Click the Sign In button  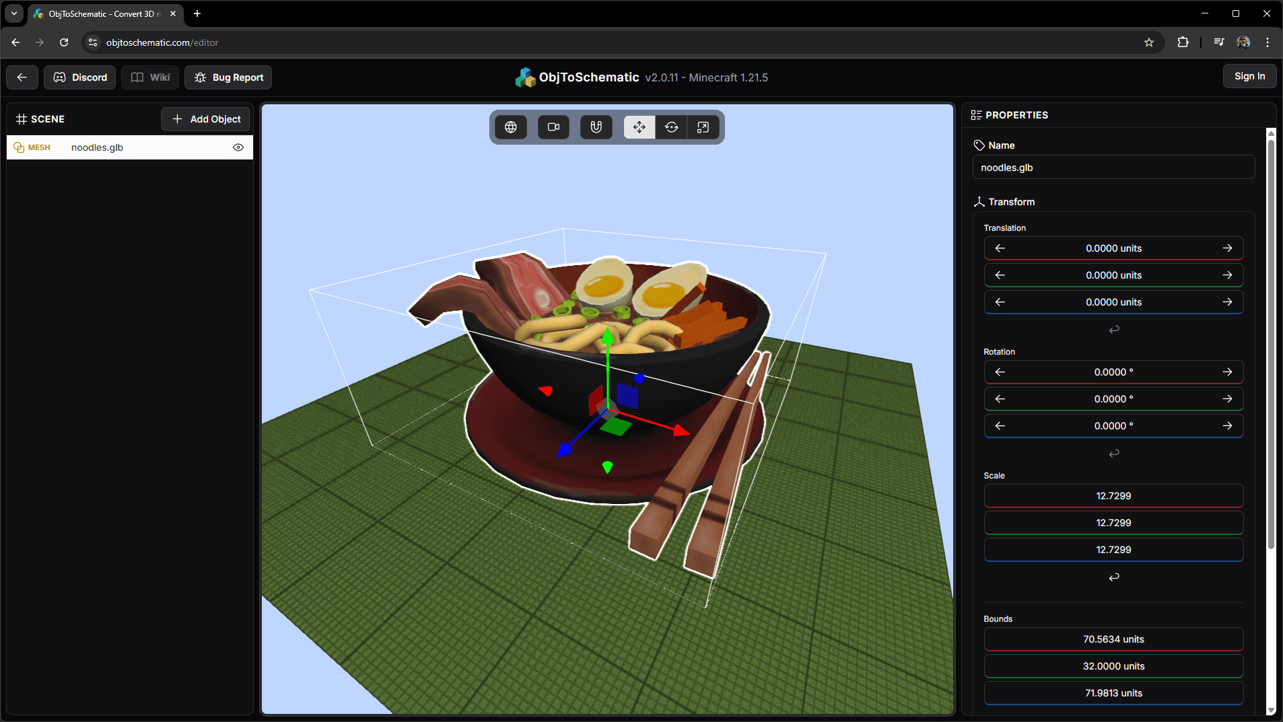point(1249,76)
